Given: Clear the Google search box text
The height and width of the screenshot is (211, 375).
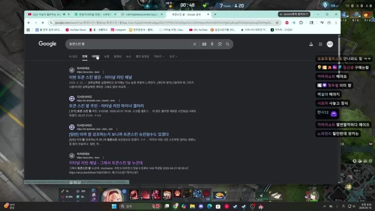Looking at the screenshot, I should click(195, 44).
